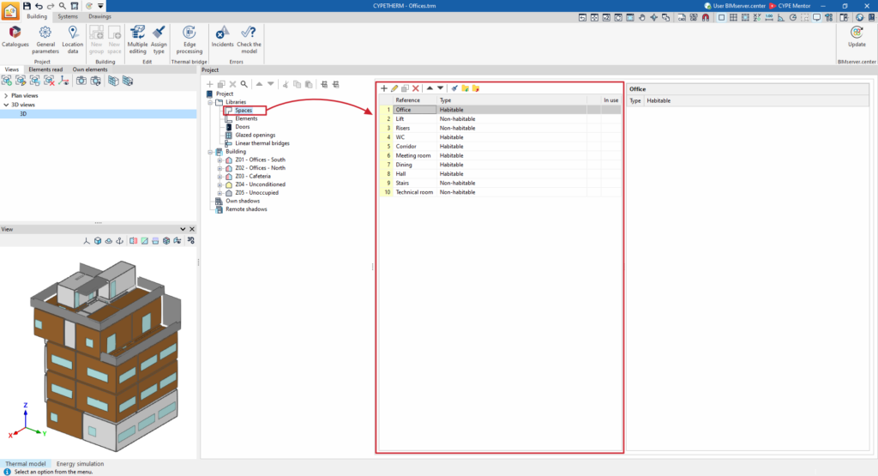Viewport: 878px width, 476px height.
Task: Add a new space with plus icon
Action: click(384, 88)
